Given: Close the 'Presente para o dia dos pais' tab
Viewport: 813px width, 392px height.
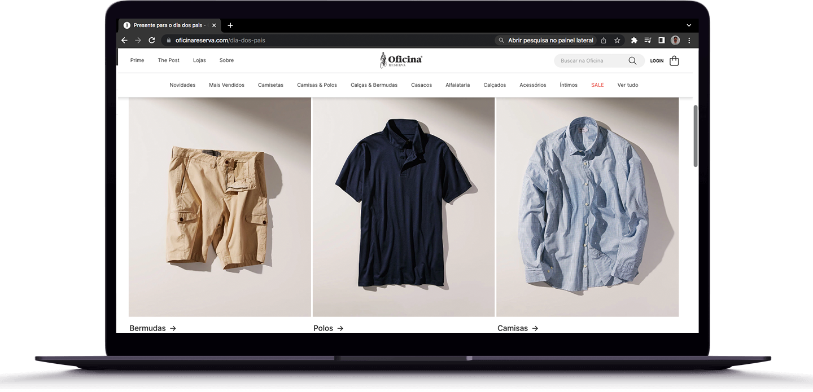Looking at the screenshot, I should tap(214, 25).
